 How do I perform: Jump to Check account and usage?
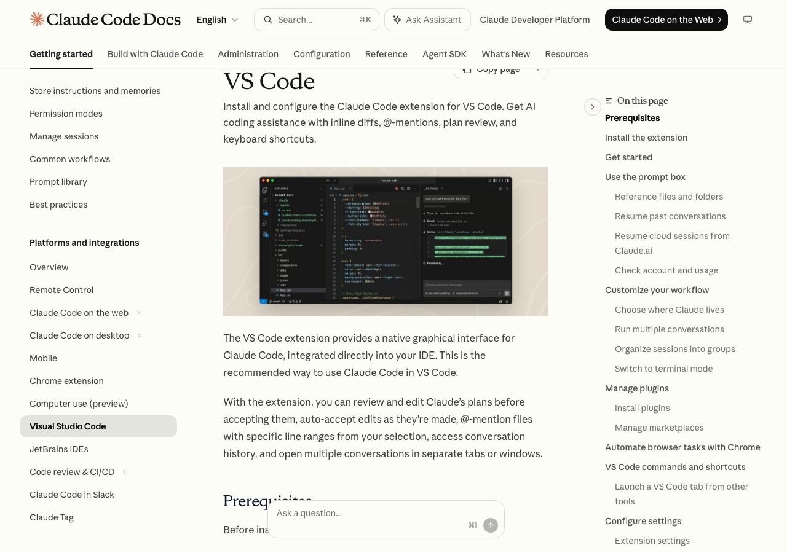[666, 270]
